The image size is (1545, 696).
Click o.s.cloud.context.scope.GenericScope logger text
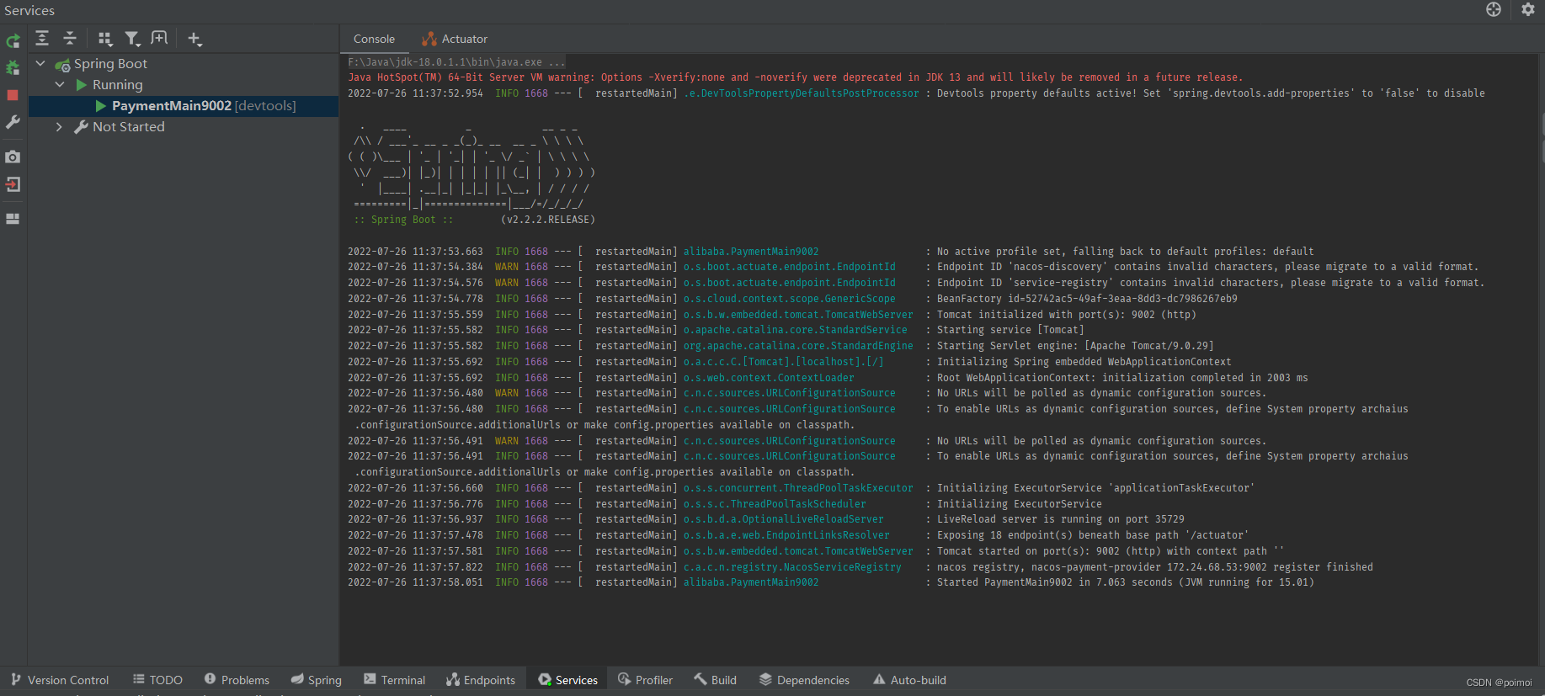[x=789, y=299]
